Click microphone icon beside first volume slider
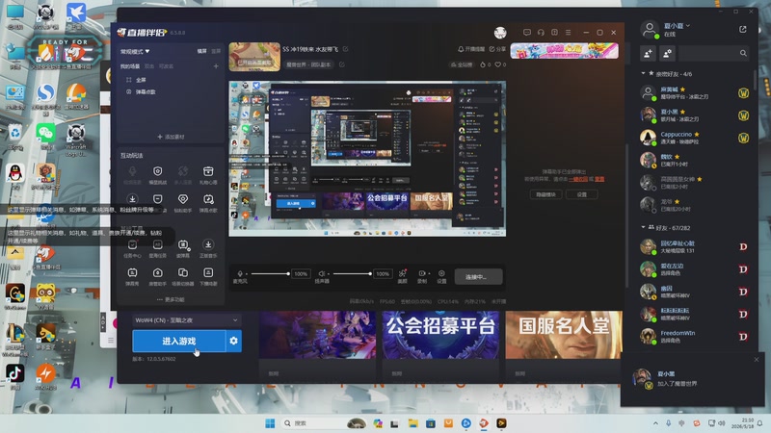The width and height of the screenshot is (771, 433). [x=240, y=273]
